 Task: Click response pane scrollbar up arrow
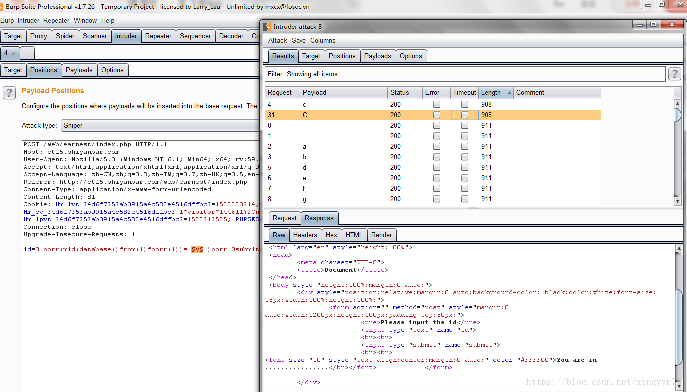point(679,248)
